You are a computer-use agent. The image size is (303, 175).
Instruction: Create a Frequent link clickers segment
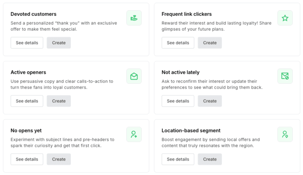[210, 43]
